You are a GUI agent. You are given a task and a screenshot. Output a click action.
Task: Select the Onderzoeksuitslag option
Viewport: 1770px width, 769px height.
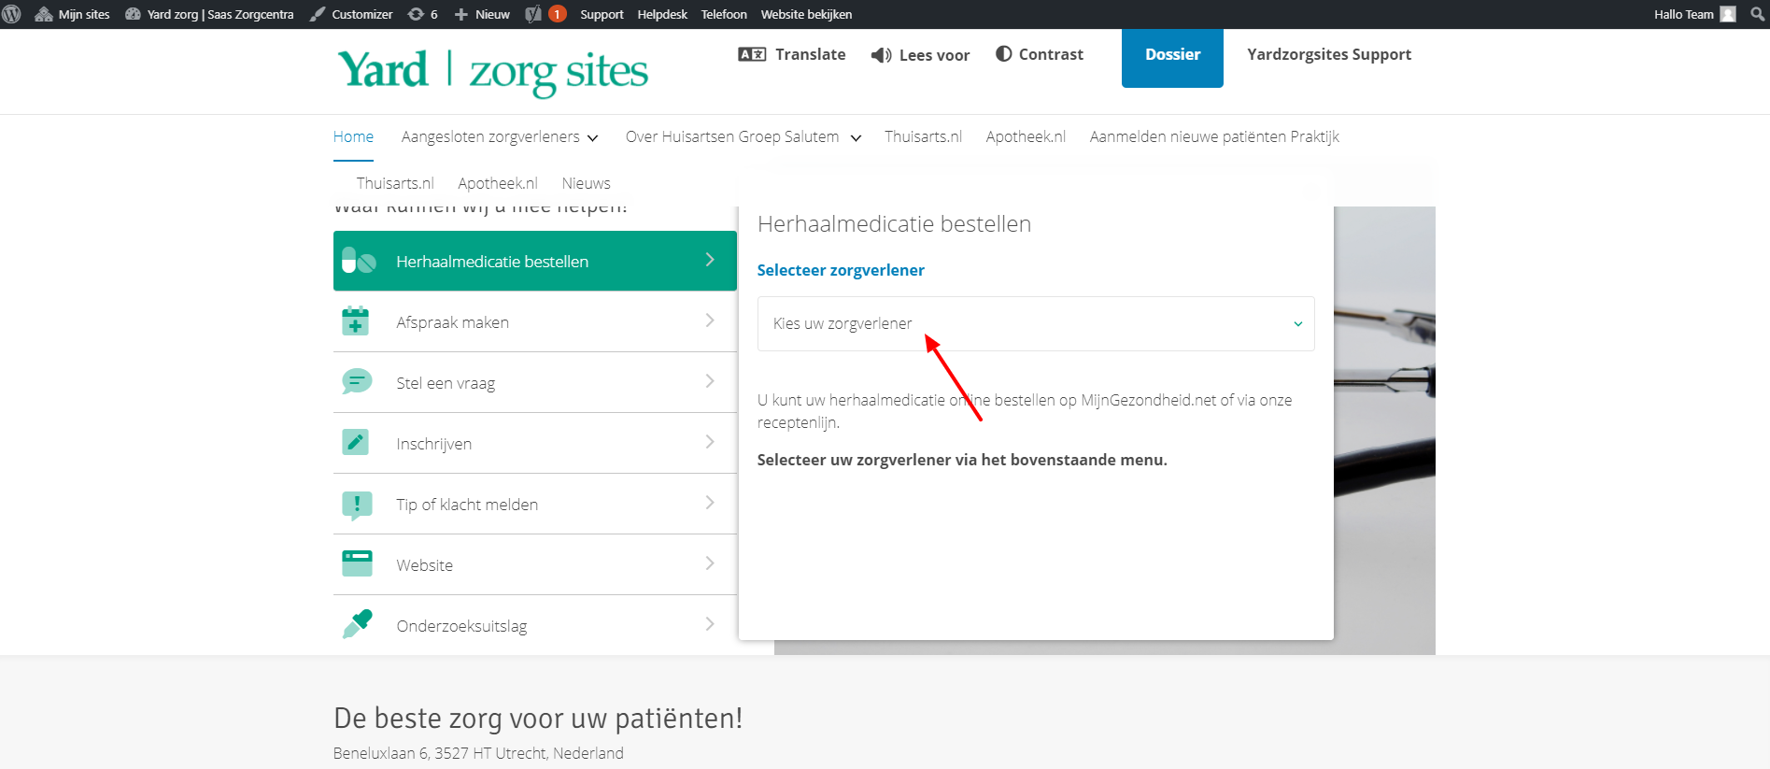click(535, 625)
